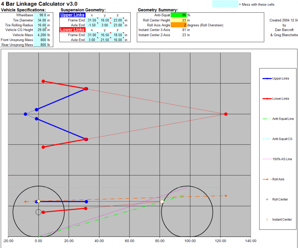
Task: Click the cyan 'Mess with these cells' swatch
Action: [x=225, y=4]
